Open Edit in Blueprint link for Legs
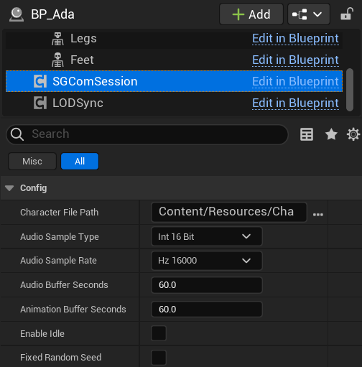Viewport: 362px width, 367px height. (295, 39)
